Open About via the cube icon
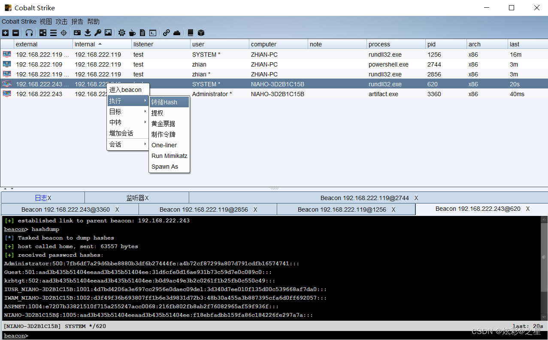Image resolution: width=548 pixels, height=340 pixels. pos(201,33)
